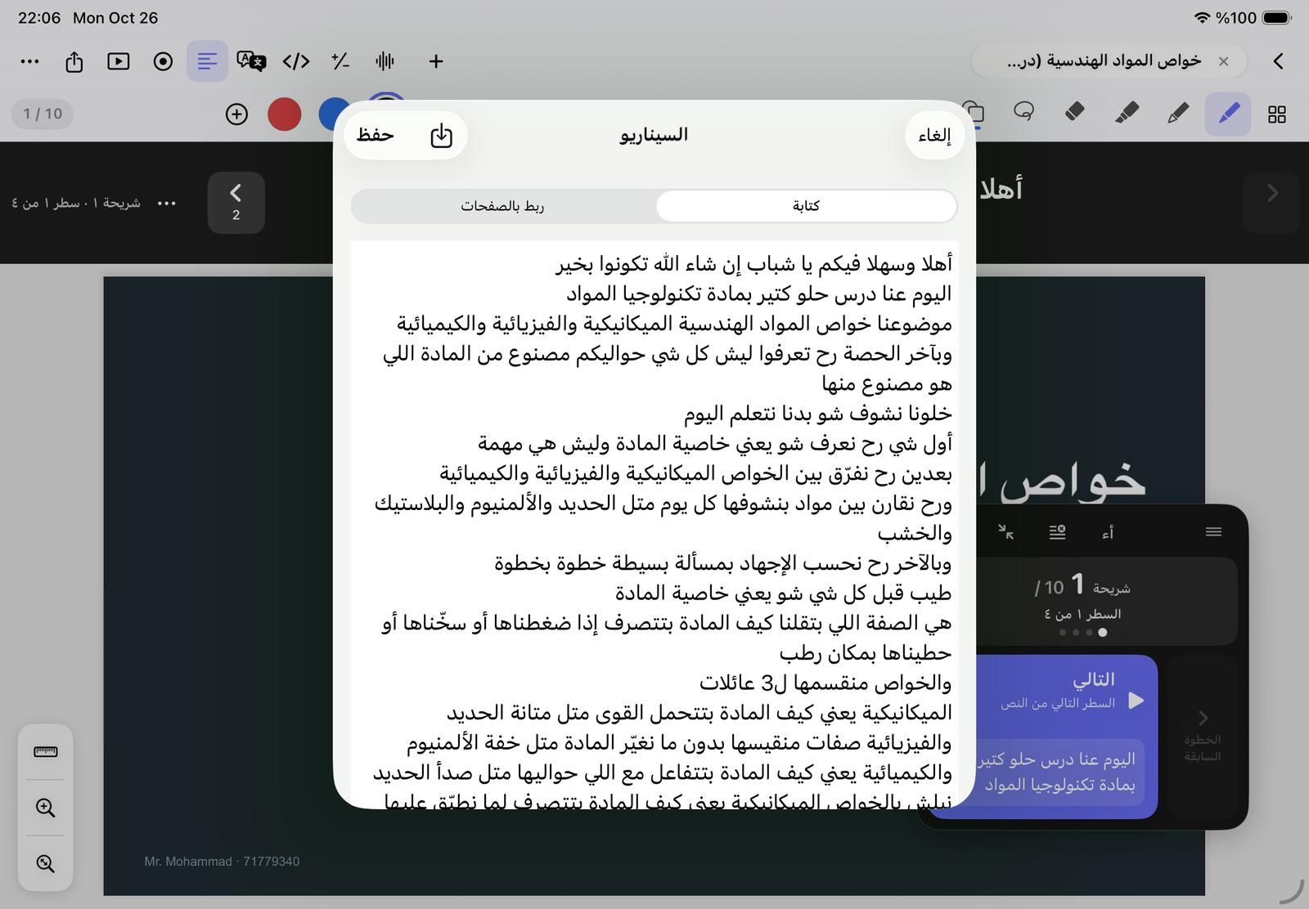Open the code brackets icon
The width and height of the screenshot is (1309, 909).
coord(295,61)
